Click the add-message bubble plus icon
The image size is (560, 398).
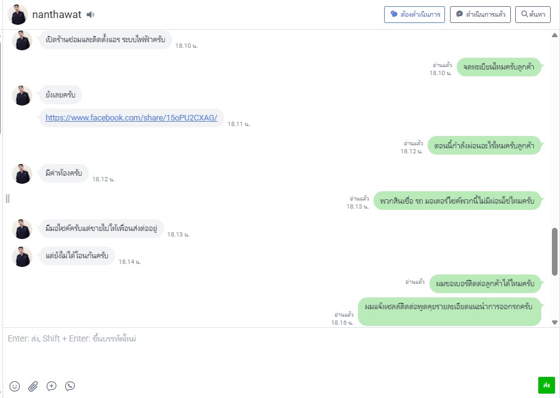point(52,386)
